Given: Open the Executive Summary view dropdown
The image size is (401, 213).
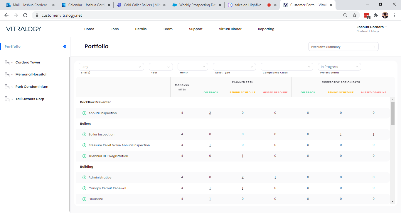Looking at the screenshot, I should (343, 47).
